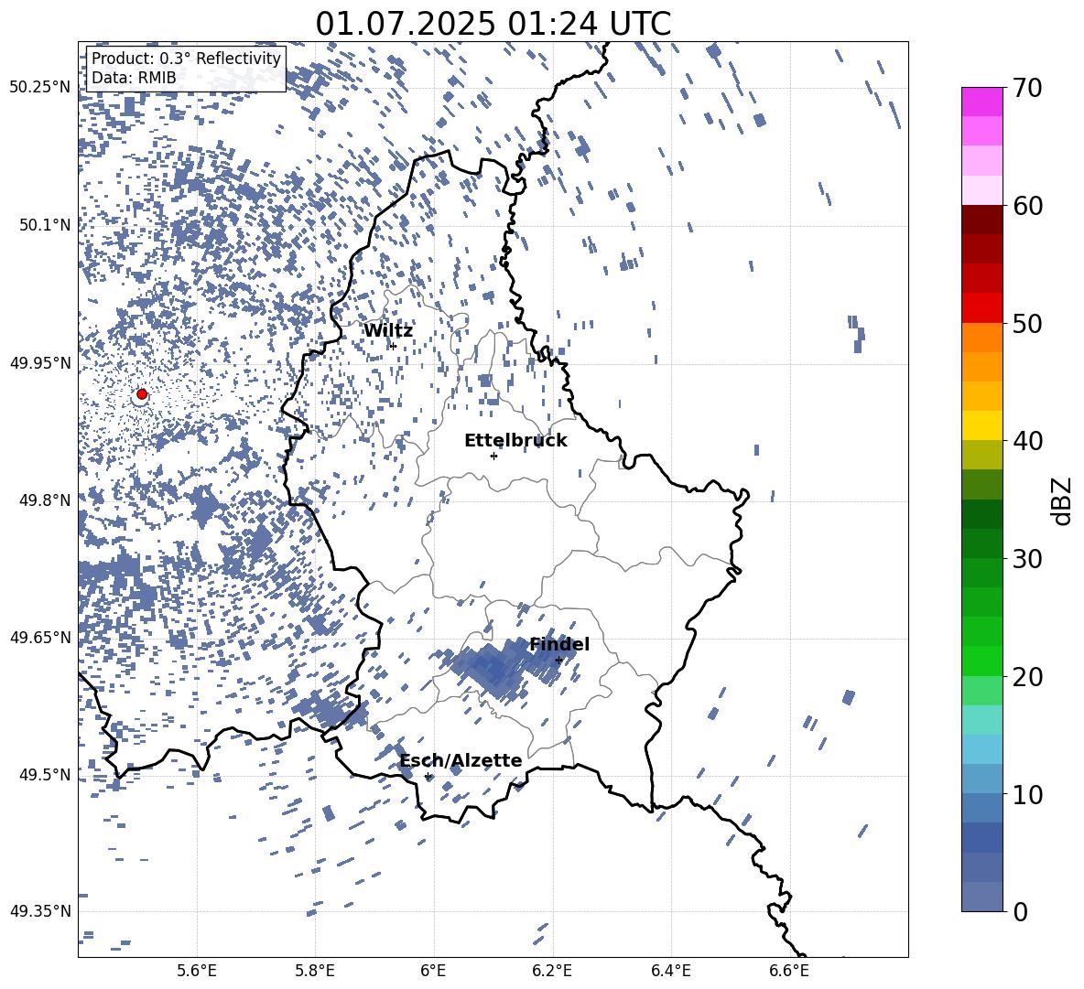Click the Wiltz location cross marker
Image resolution: width=1084 pixels, height=989 pixels.
pyautogui.click(x=393, y=346)
